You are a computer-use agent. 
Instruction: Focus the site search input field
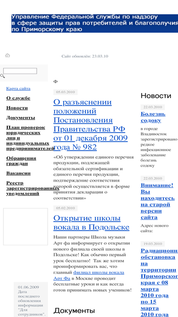click(x=20, y=71)
